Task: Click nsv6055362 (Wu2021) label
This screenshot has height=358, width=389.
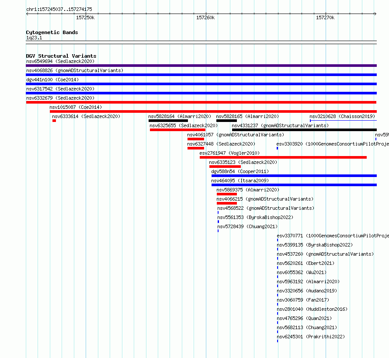Action: tap(302, 272)
